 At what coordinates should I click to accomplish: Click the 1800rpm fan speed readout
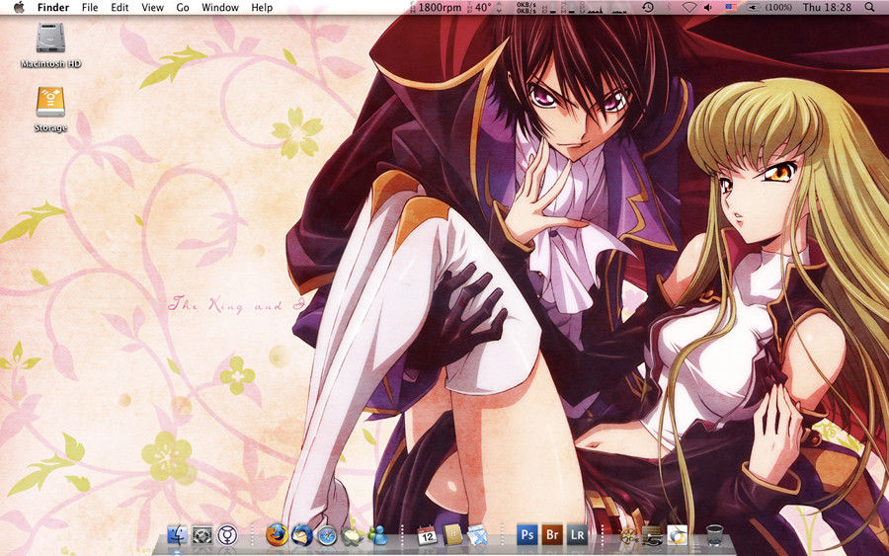[x=435, y=7]
